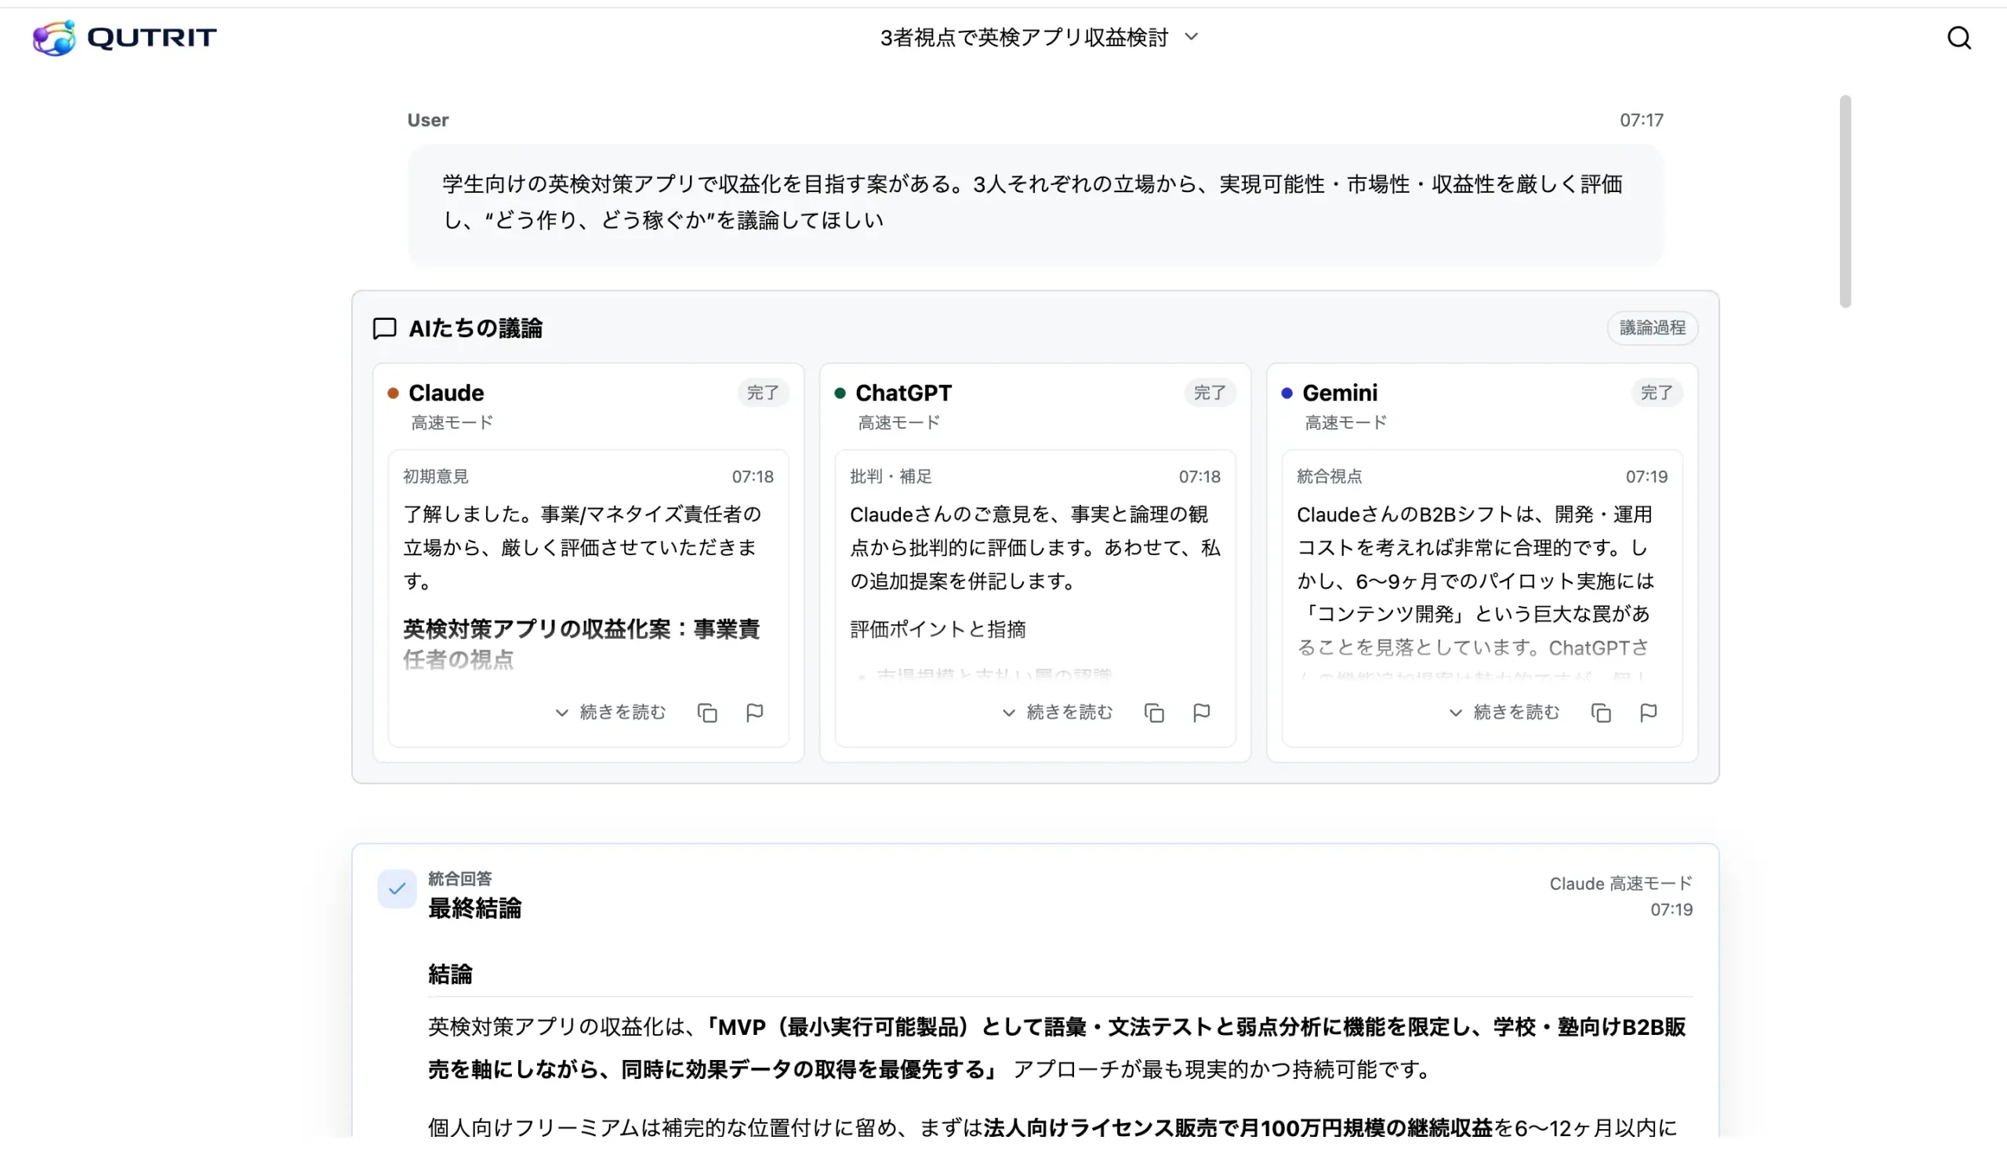Copy ChatGPT's response with copy icon
Image resolution: width=2007 pixels, height=1162 pixels.
tap(1154, 712)
